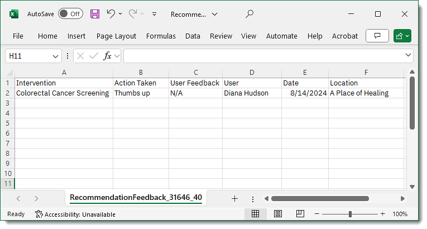
Task: Click the zoom slider handle
Action: [x=350, y=214]
